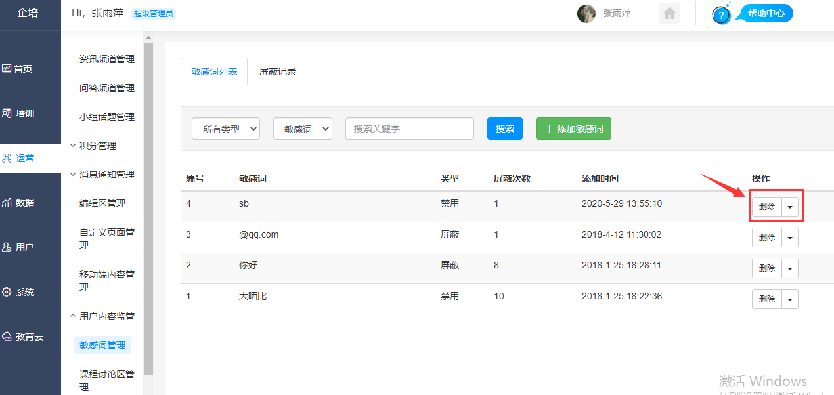Viewport: 834px width, 395px height.
Task: Click the 大晒比 cell in the table
Action: (x=253, y=296)
